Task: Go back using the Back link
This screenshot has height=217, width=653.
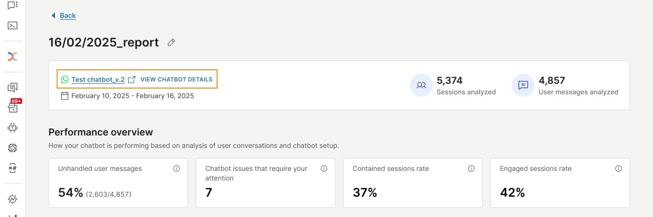Action: (x=68, y=15)
